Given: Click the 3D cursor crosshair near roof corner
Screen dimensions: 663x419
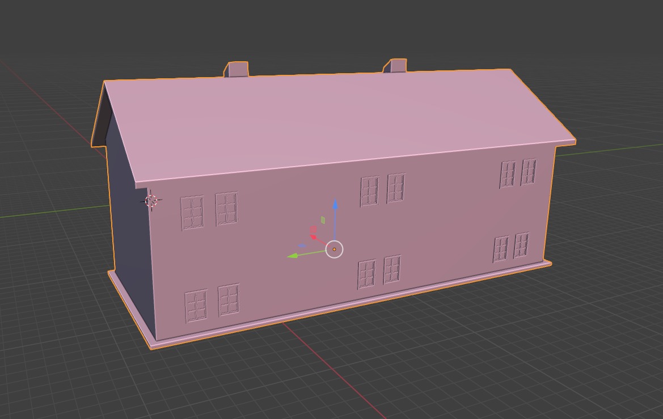Looking at the screenshot, I should [x=151, y=201].
